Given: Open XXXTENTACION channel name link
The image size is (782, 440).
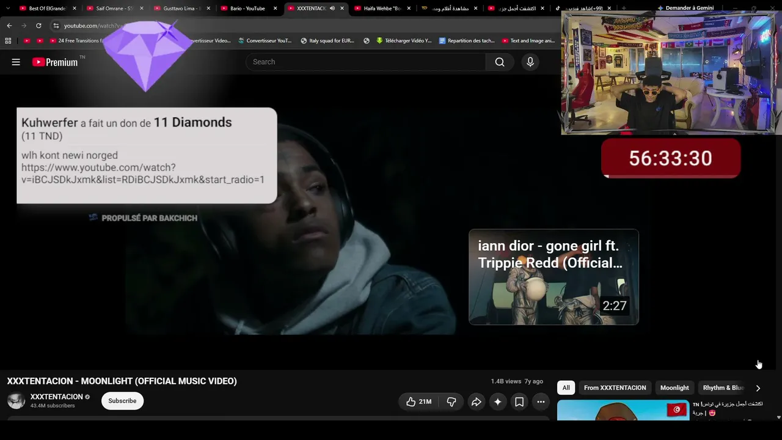Looking at the screenshot, I should click(x=57, y=397).
